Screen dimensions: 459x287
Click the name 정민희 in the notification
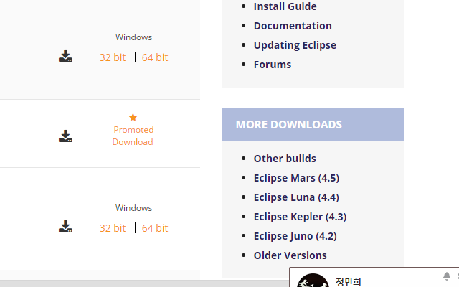click(349, 282)
